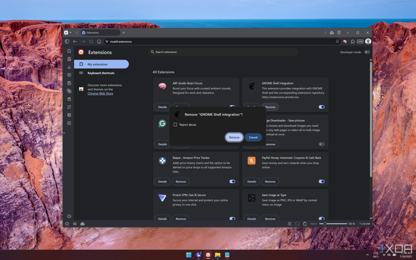The image size is (416, 260).
Task: Click the 11:28 AM status bar clock
Action: (365, 224)
